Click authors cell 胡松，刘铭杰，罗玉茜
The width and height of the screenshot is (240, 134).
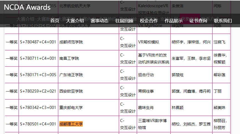(191, 124)
